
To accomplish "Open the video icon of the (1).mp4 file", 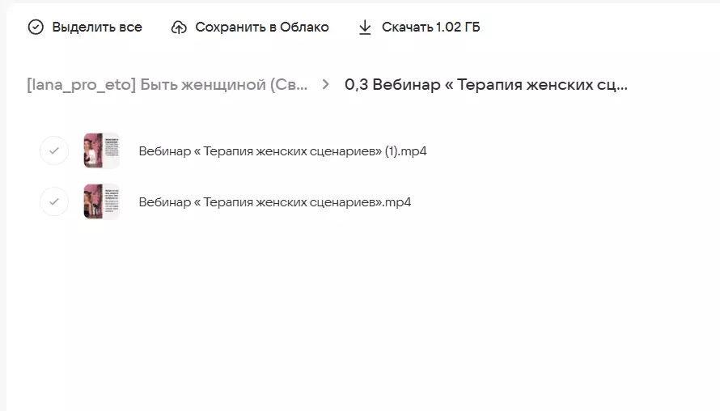I will click(x=101, y=150).
